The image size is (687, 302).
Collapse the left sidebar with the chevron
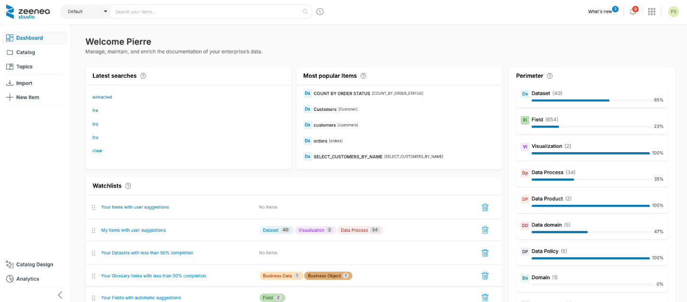point(60,295)
